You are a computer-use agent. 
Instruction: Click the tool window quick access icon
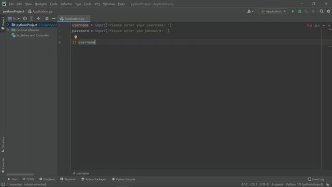click(x=3, y=184)
